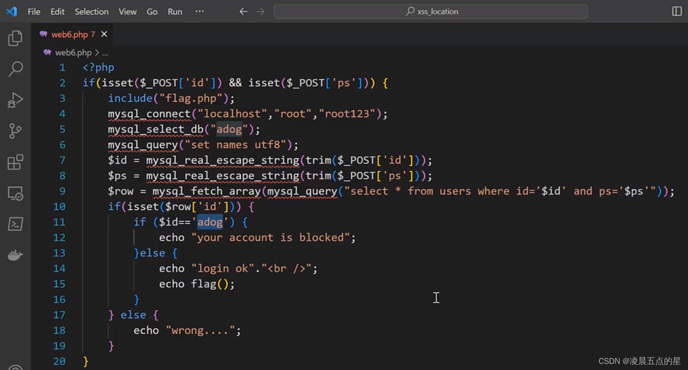Open the Source Control view

[15, 131]
